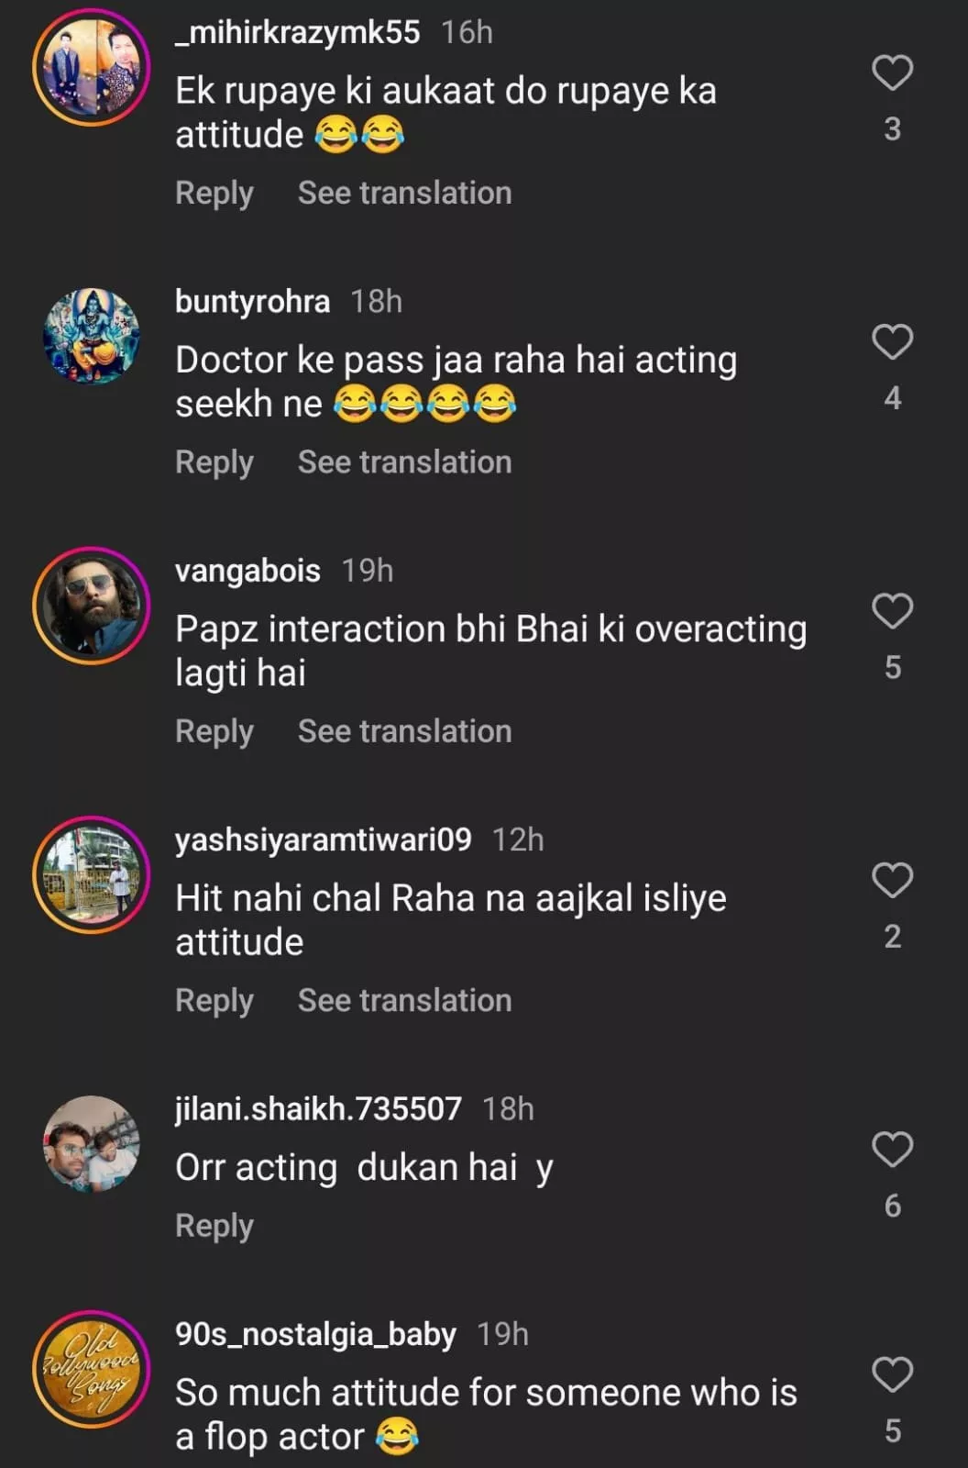Open username vangabois
Viewport: 968px width, 1468px height.
coord(247,571)
